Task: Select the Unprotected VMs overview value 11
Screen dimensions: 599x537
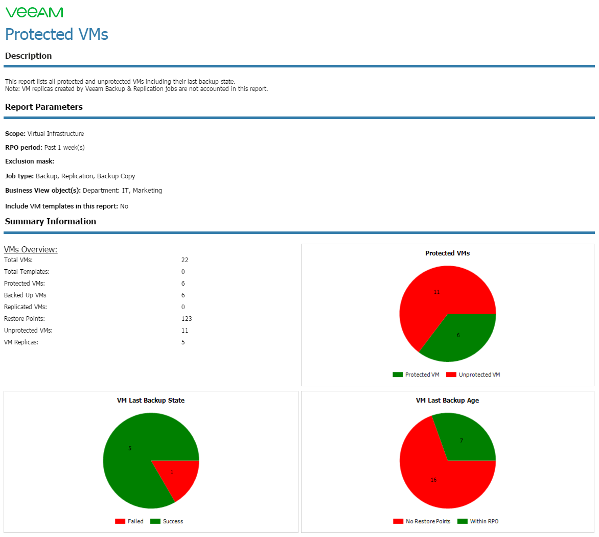Action: point(185,331)
